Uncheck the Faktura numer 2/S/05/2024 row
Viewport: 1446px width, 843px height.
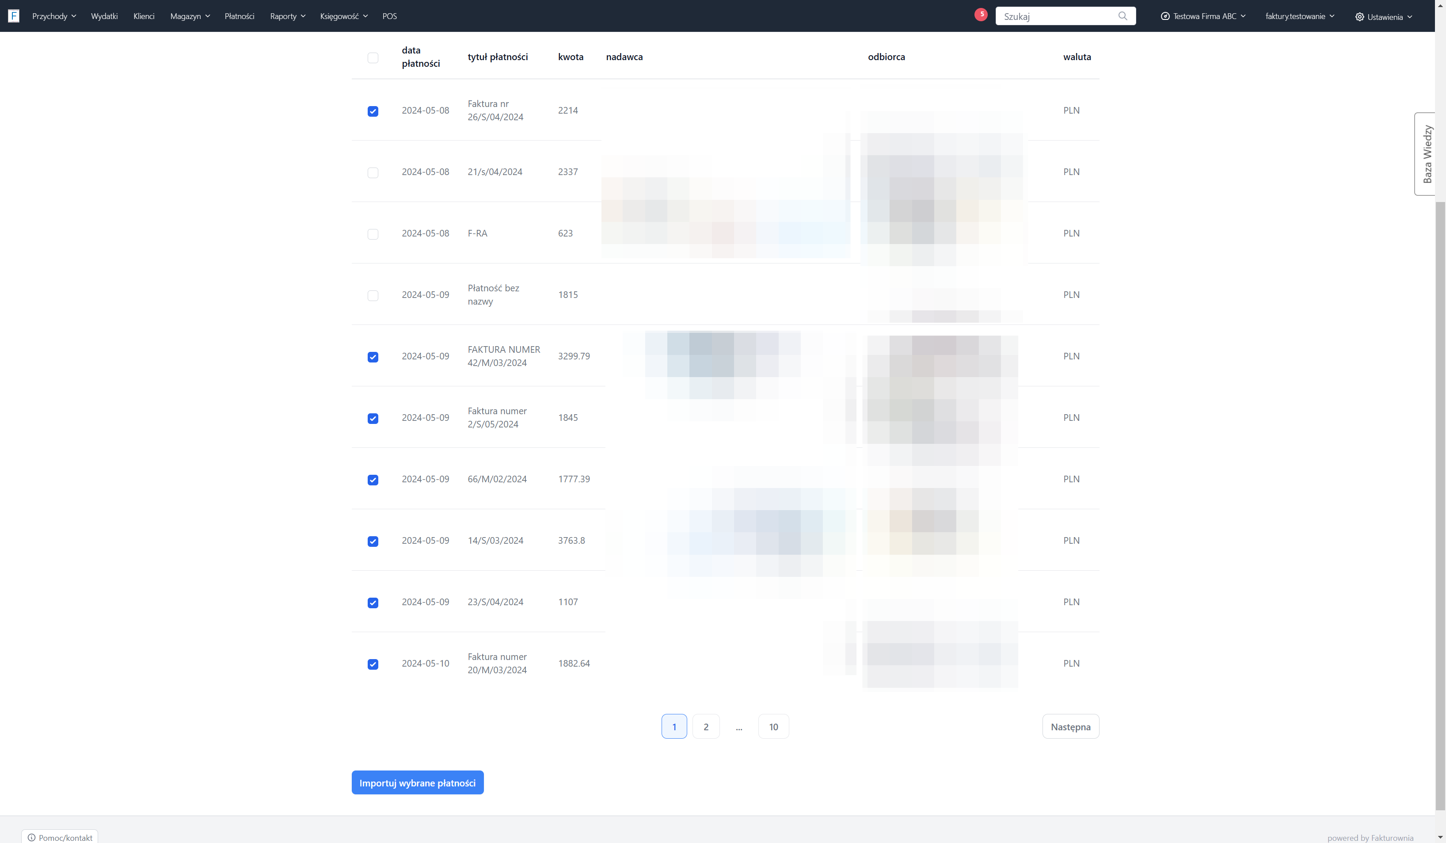[373, 418]
